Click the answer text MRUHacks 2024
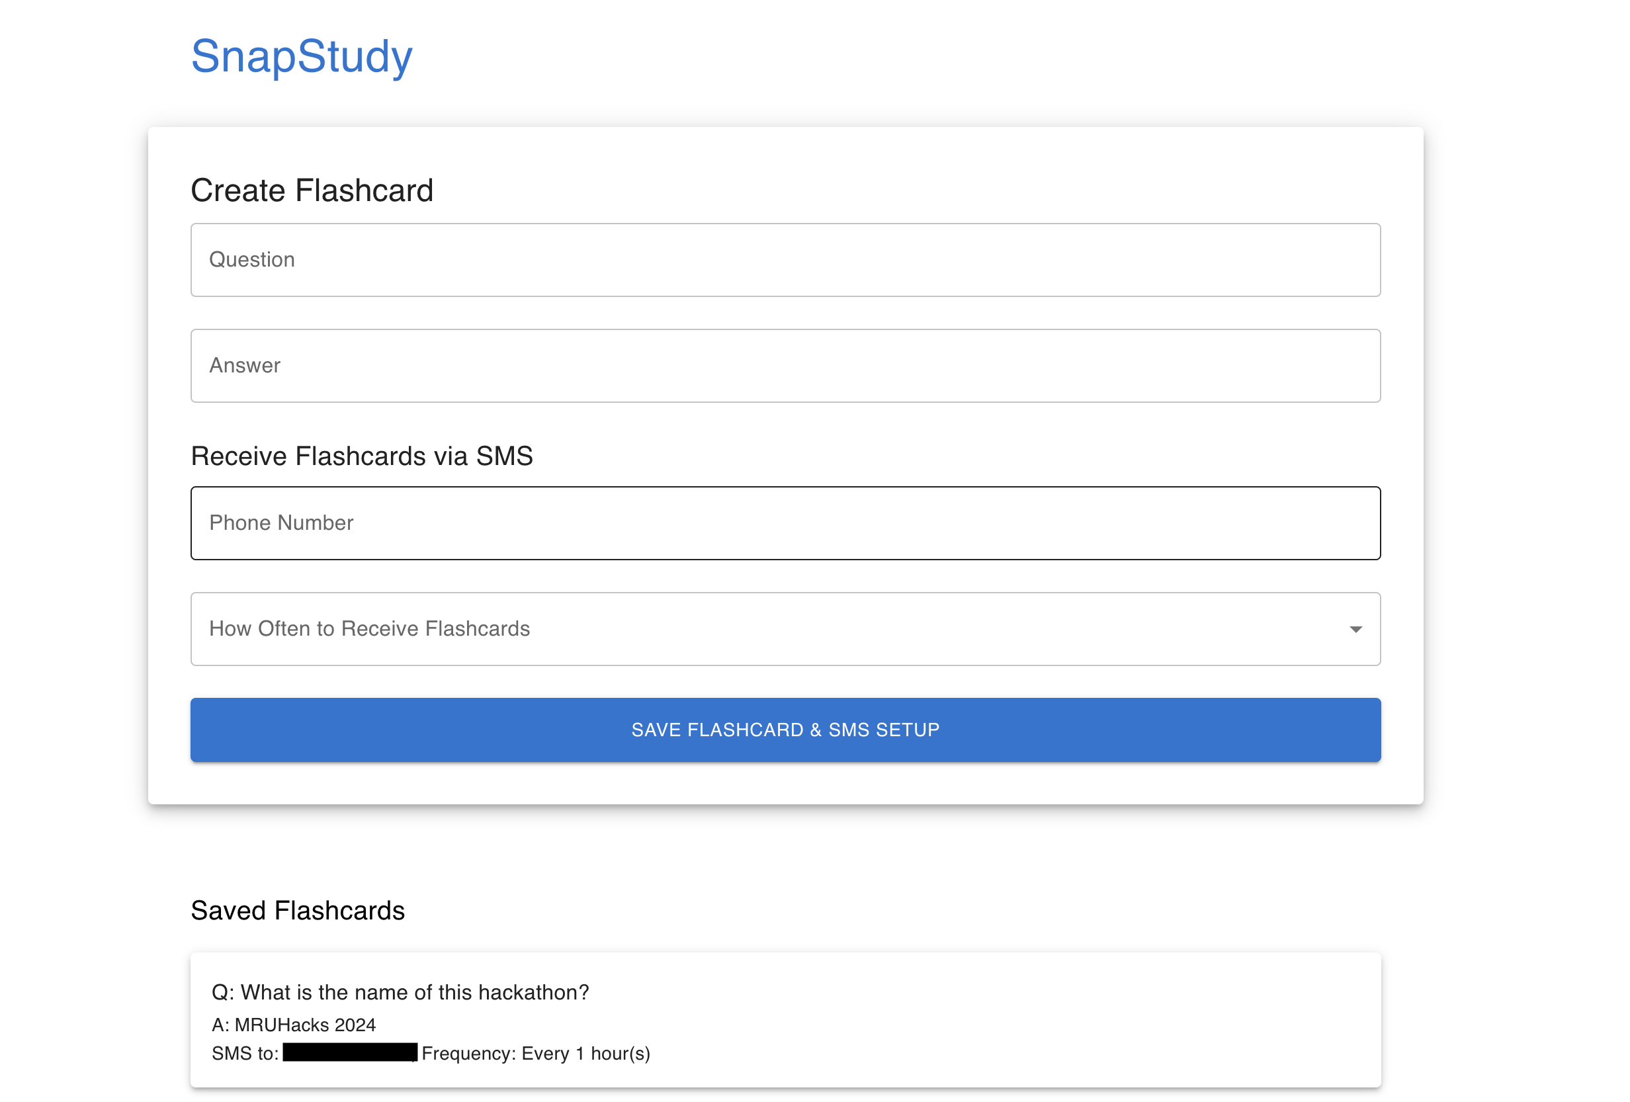Viewport: 1630px width, 1102px height. pyautogui.click(x=294, y=1025)
